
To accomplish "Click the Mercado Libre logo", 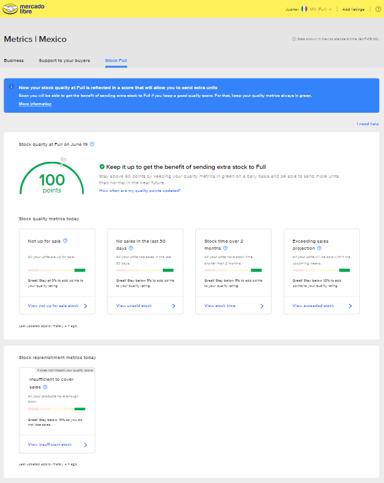I will point(18,9).
